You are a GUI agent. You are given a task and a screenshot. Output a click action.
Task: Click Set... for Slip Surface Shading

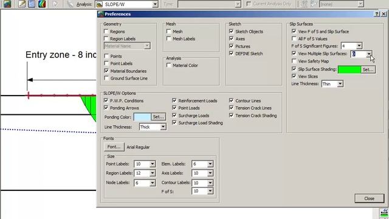368,69
